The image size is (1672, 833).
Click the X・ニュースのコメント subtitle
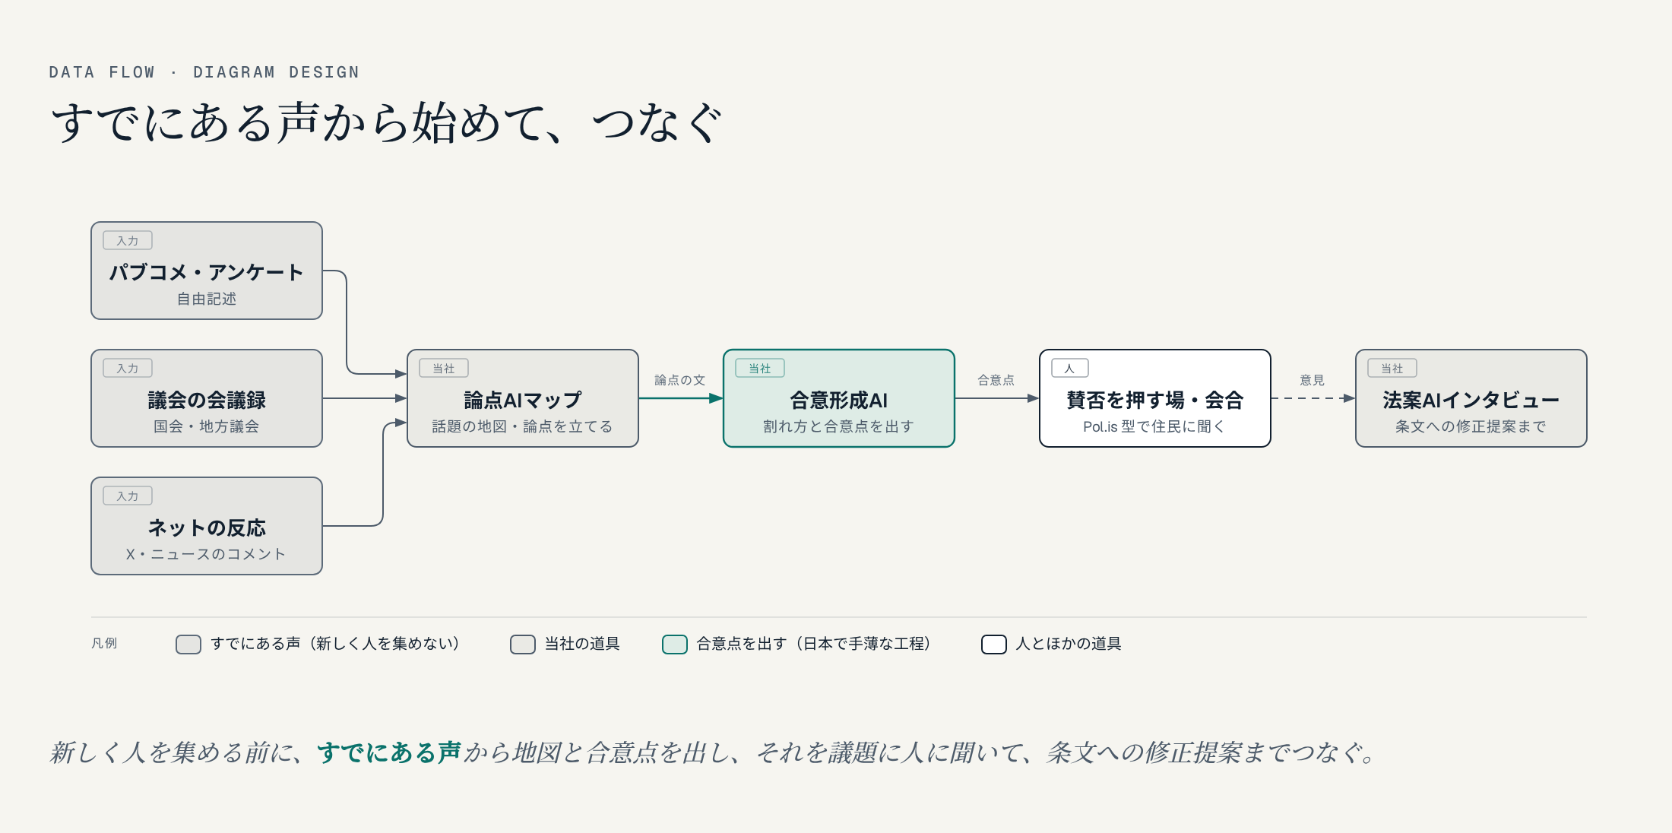[206, 554]
